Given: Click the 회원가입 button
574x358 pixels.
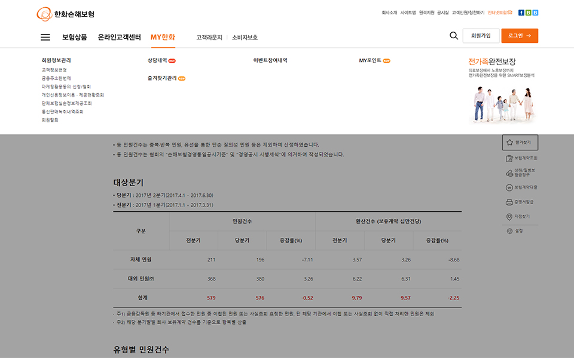Looking at the screenshot, I should click(x=481, y=36).
